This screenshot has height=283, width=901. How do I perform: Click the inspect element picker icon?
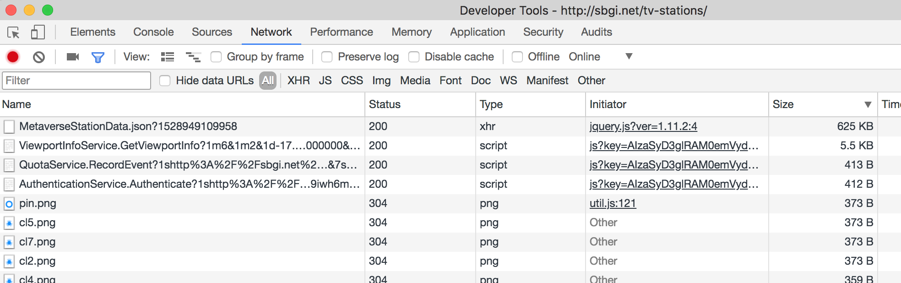[13, 33]
